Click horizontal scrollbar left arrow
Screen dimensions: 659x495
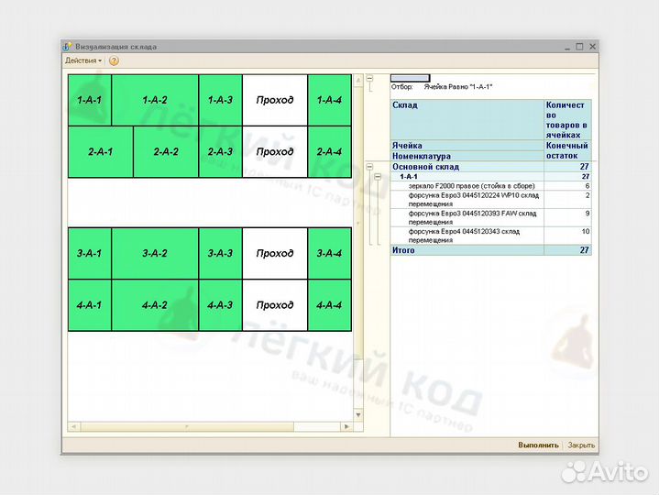pyautogui.click(x=73, y=426)
